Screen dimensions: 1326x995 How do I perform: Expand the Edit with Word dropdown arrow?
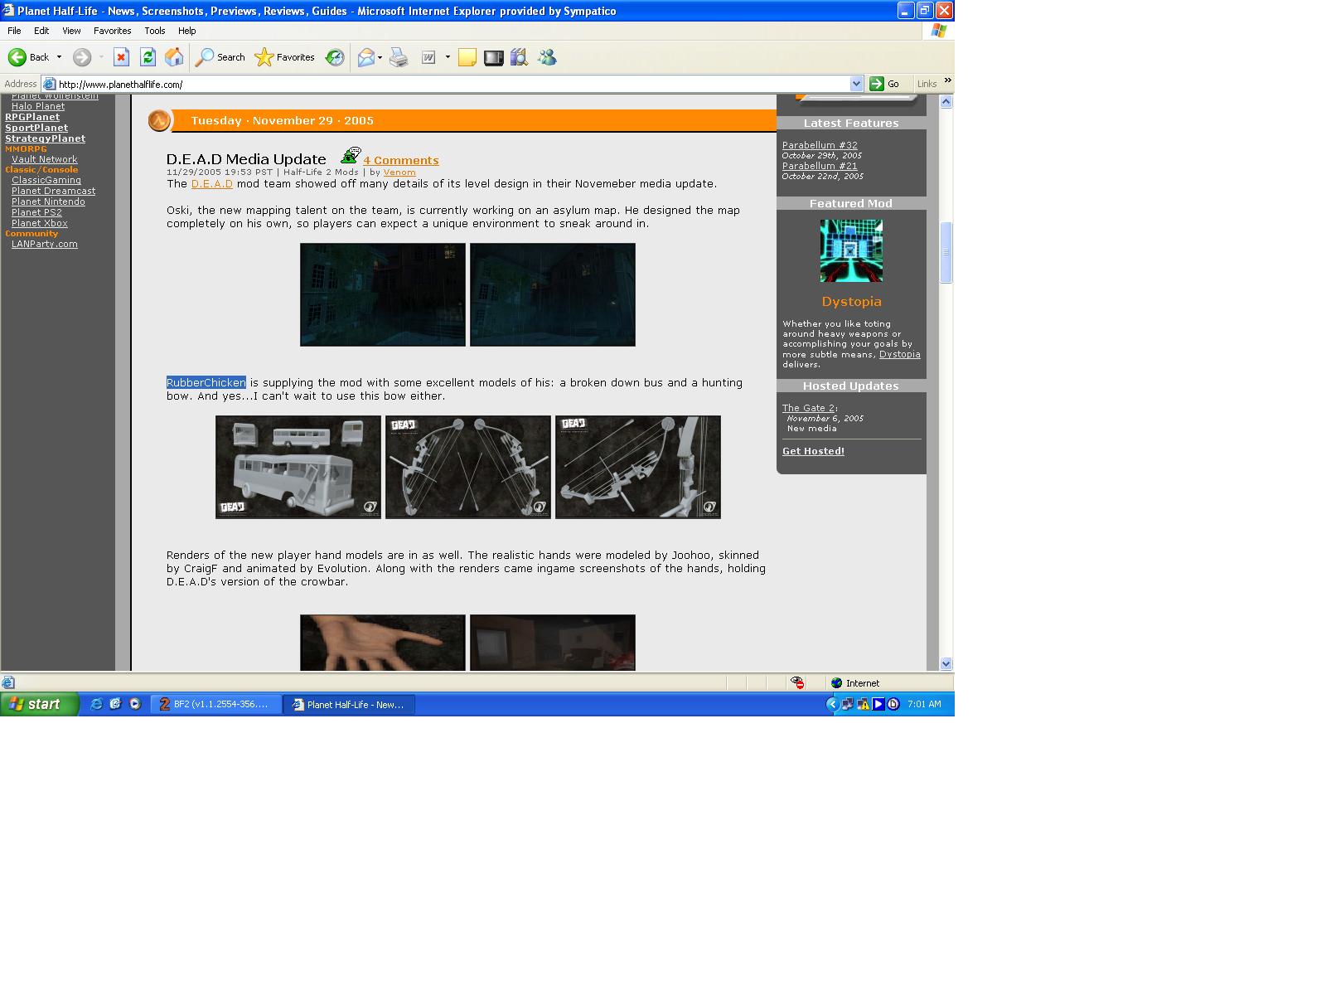[448, 57]
